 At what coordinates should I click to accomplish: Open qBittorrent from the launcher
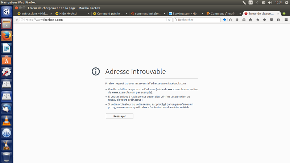pyautogui.click(x=7, y=133)
